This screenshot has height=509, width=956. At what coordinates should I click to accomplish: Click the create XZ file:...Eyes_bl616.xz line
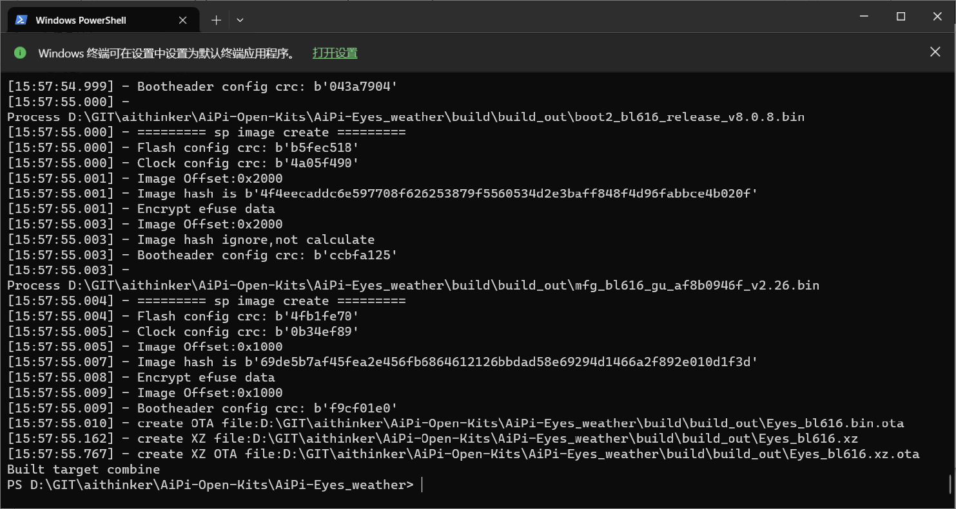click(x=433, y=439)
